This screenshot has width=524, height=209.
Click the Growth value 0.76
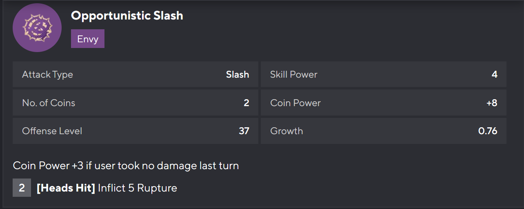pos(488,131)
